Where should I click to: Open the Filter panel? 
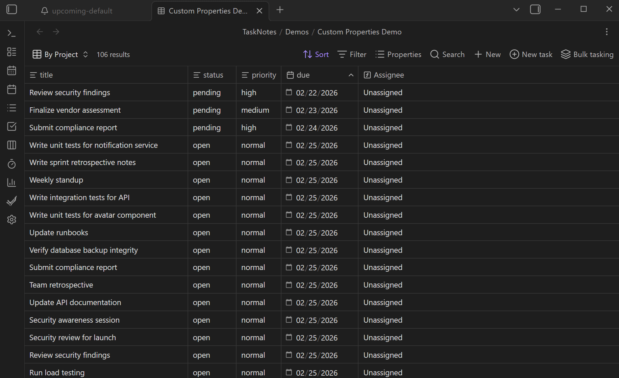[352, 54]
